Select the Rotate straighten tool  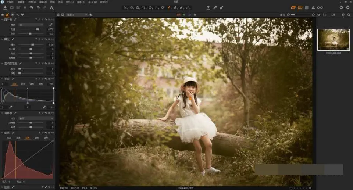tap(150, 8)
